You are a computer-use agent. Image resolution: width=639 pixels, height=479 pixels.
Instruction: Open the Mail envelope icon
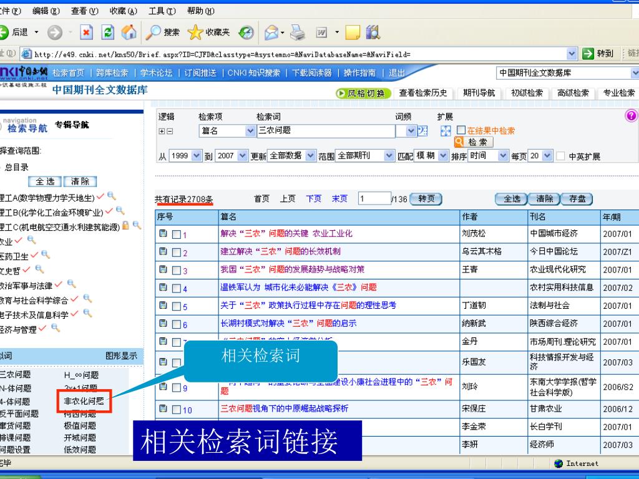click(271, 32)
